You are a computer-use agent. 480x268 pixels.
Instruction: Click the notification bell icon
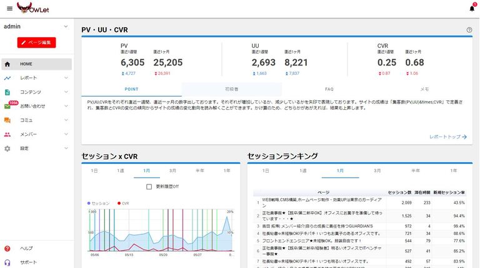(471, 8)
